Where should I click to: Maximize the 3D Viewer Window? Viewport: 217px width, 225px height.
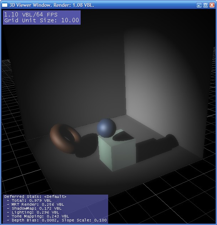click(206, 5)
